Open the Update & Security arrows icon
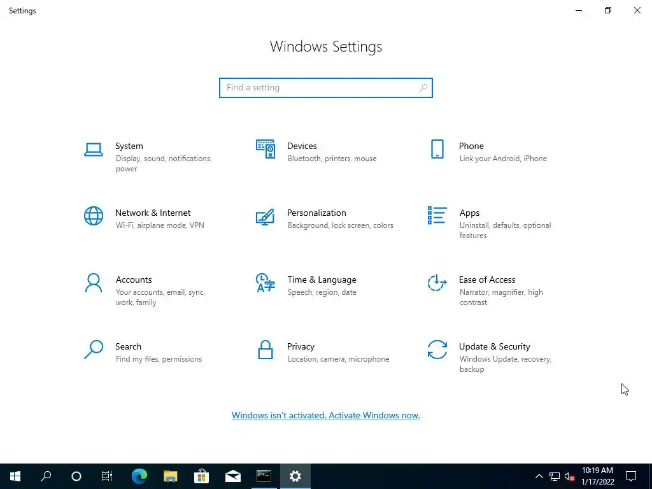 (x=437, y=350)
